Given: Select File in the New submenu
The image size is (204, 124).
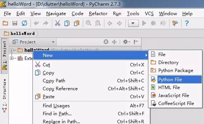Looking at the screenshot, I should (175, 55).
